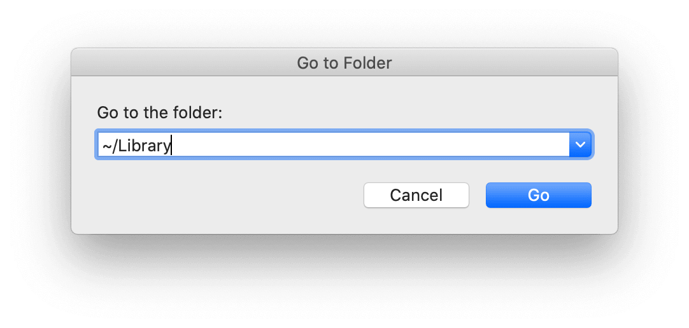689x328 pixels.
Task: Hit the default Go button
Action: (538, 195)
